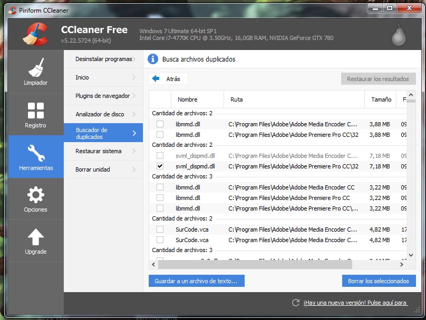The height and width of the screenshot is (320, 426).
Task: Open Analizador de disco tool
Action: click(x=103, y=114)
